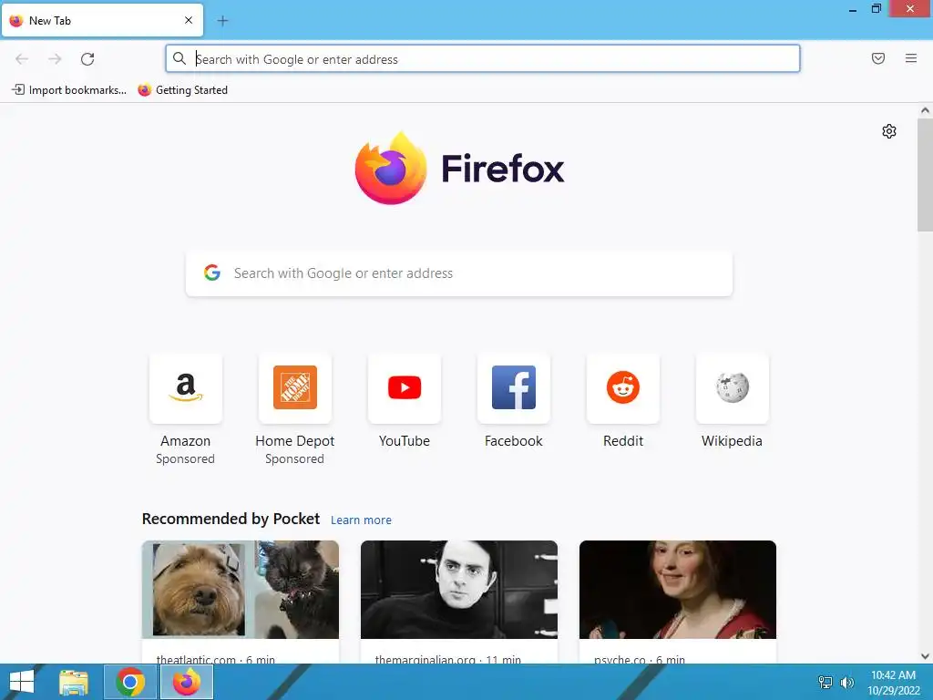The height and width of the screenshot is (700, 933).
Task: Click Learn more link beside Pocket heading
Action: tap(361, 520)
